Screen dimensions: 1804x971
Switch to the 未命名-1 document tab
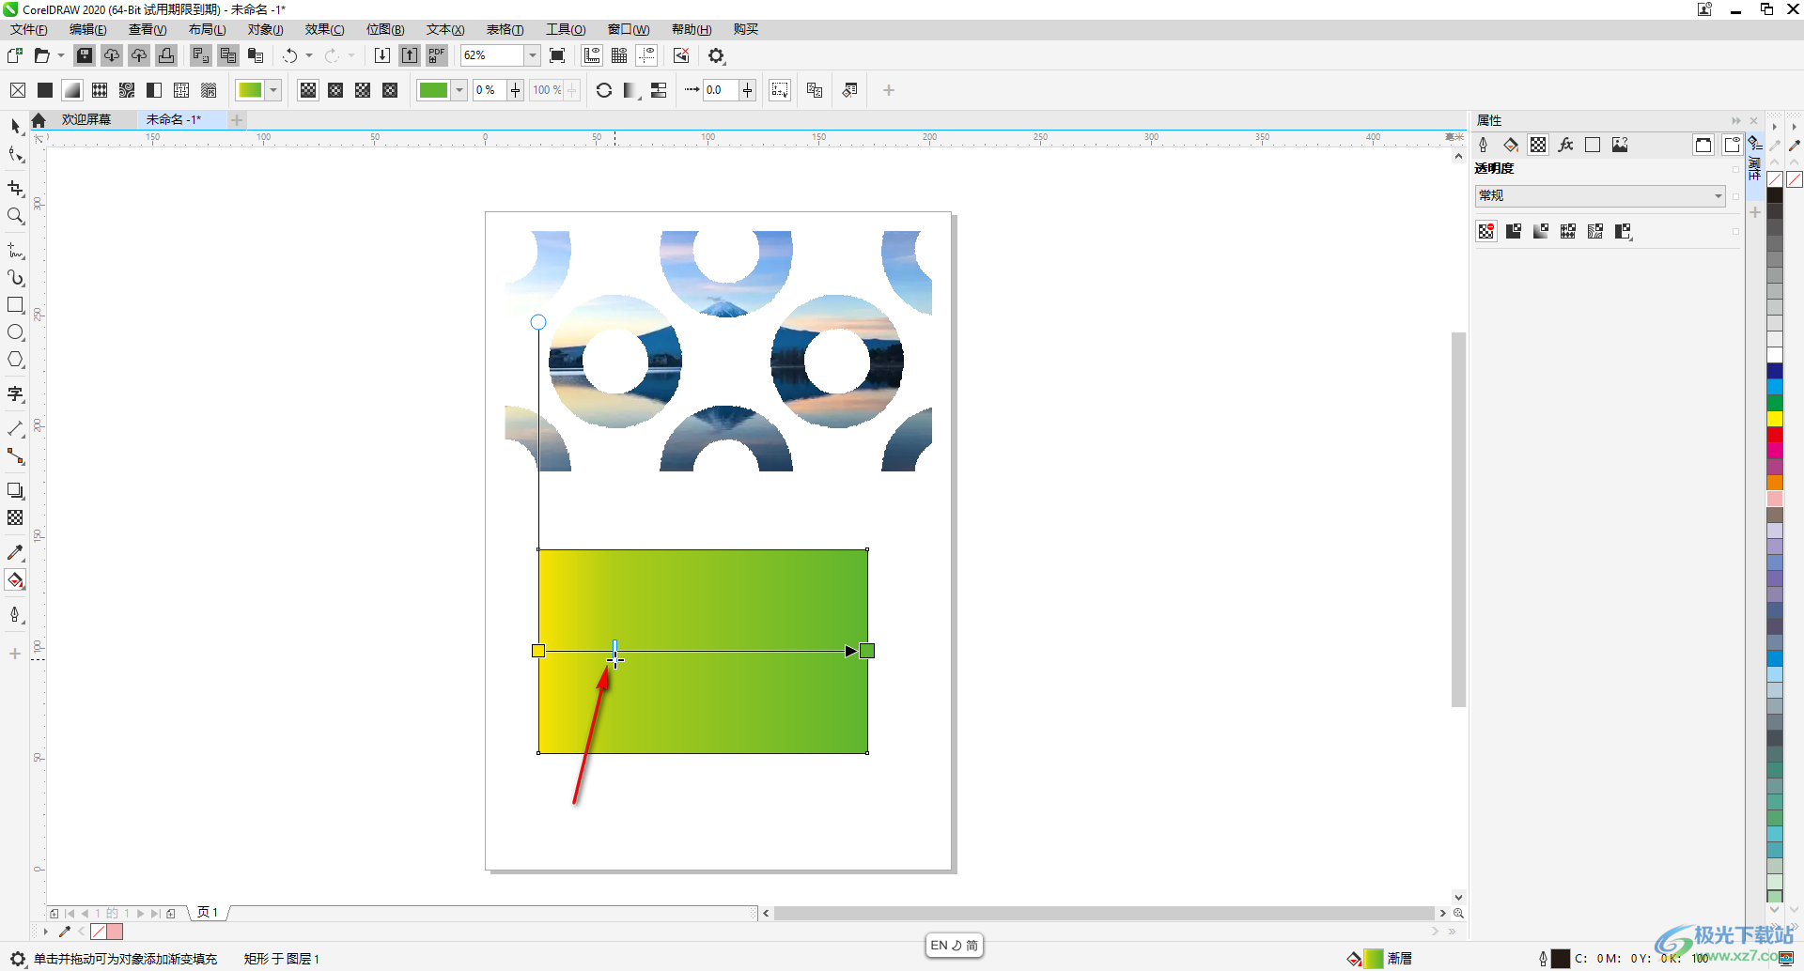(x=173, y=119)
